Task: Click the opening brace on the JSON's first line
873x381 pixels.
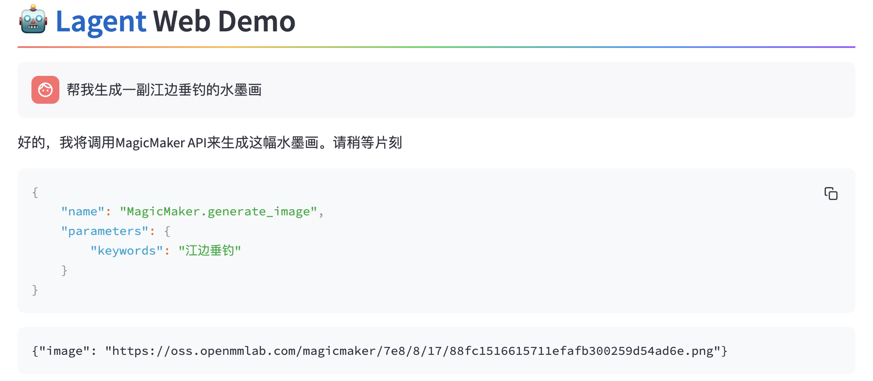Action: (35, 192)
